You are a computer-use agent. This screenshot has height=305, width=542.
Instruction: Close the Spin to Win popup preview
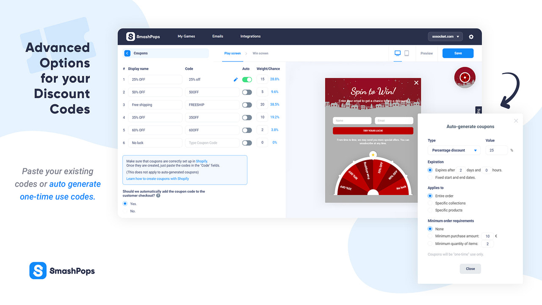pyautogui.click(x=416, y=83)
